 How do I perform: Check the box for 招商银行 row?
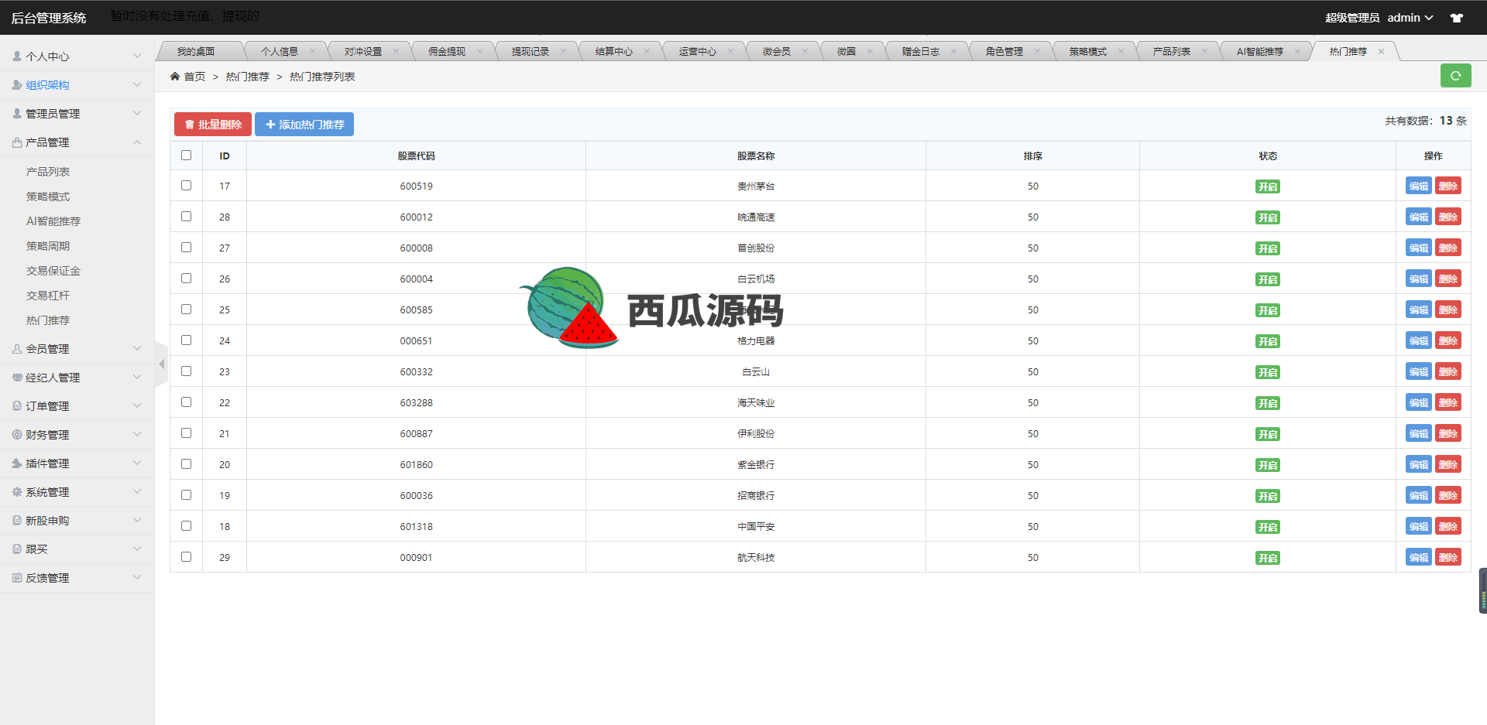coord(186,494)
